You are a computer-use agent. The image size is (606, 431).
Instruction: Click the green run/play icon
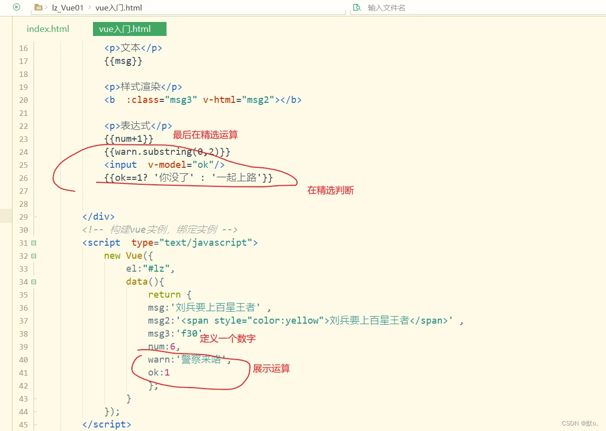pos(16,7)
